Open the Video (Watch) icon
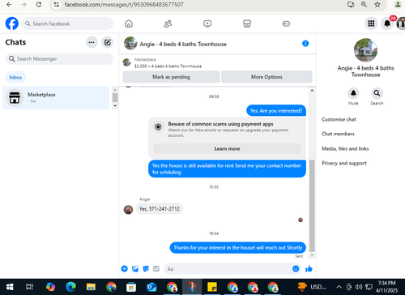405x295 pixels. (207, 24)
